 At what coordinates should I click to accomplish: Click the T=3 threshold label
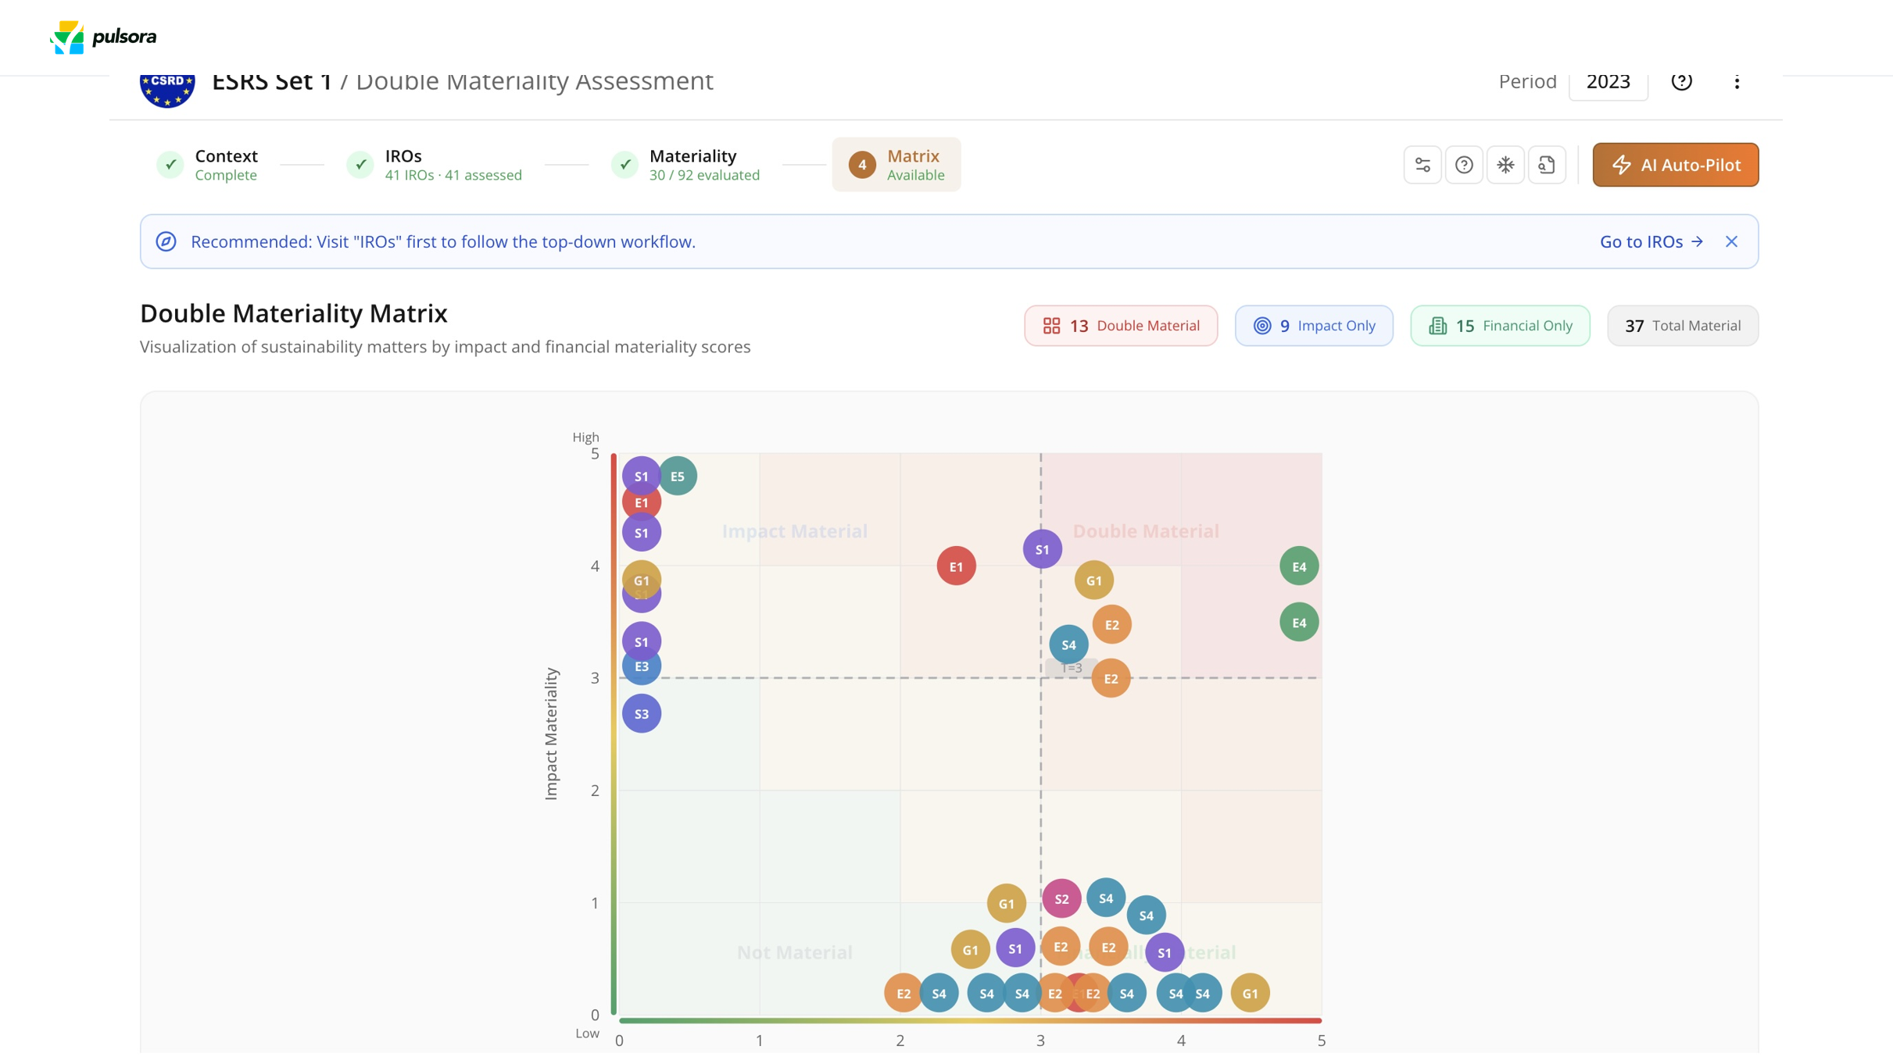coord(1072,668)
